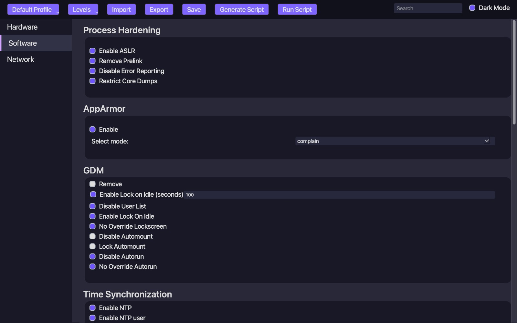Toggle No Override Lockscreen checkbox
Image resolution: width=517 pixels, height=323 pixels.
point(92,226)
